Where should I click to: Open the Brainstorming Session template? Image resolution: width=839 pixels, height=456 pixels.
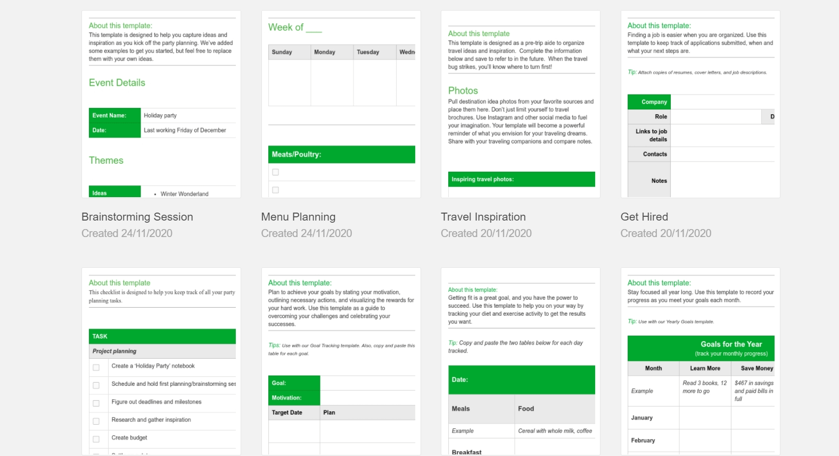point(137,216)
